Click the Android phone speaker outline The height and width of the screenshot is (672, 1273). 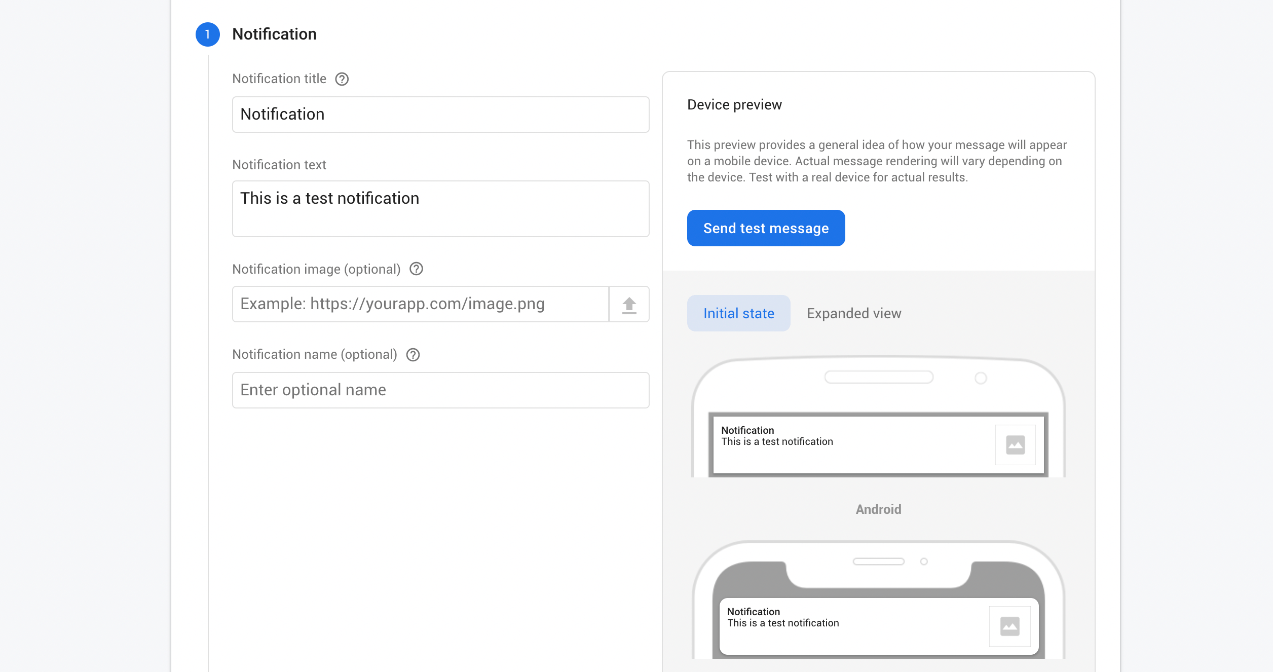coord(879,377)
